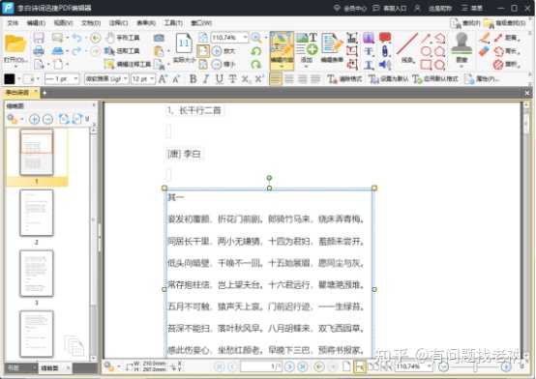Open the View (视图) menu
This screenshot has width=536, height=379.
click(x=63, y=23)
